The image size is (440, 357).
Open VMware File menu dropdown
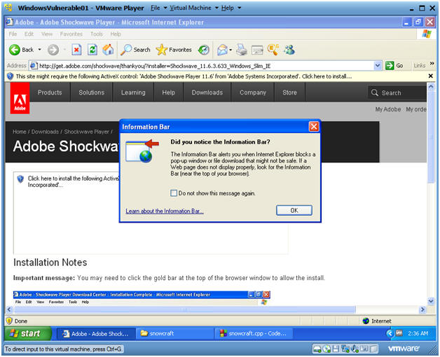(159, 8)
